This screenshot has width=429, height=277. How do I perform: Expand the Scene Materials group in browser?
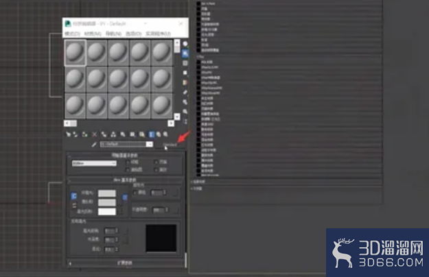(198, 182)
